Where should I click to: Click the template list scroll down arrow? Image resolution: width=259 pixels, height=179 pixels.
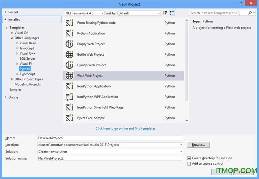[x=187, y=121]
